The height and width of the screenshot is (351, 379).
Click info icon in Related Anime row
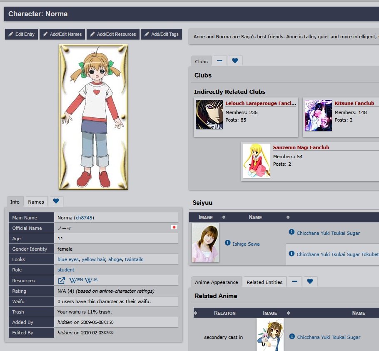point(292,336)
